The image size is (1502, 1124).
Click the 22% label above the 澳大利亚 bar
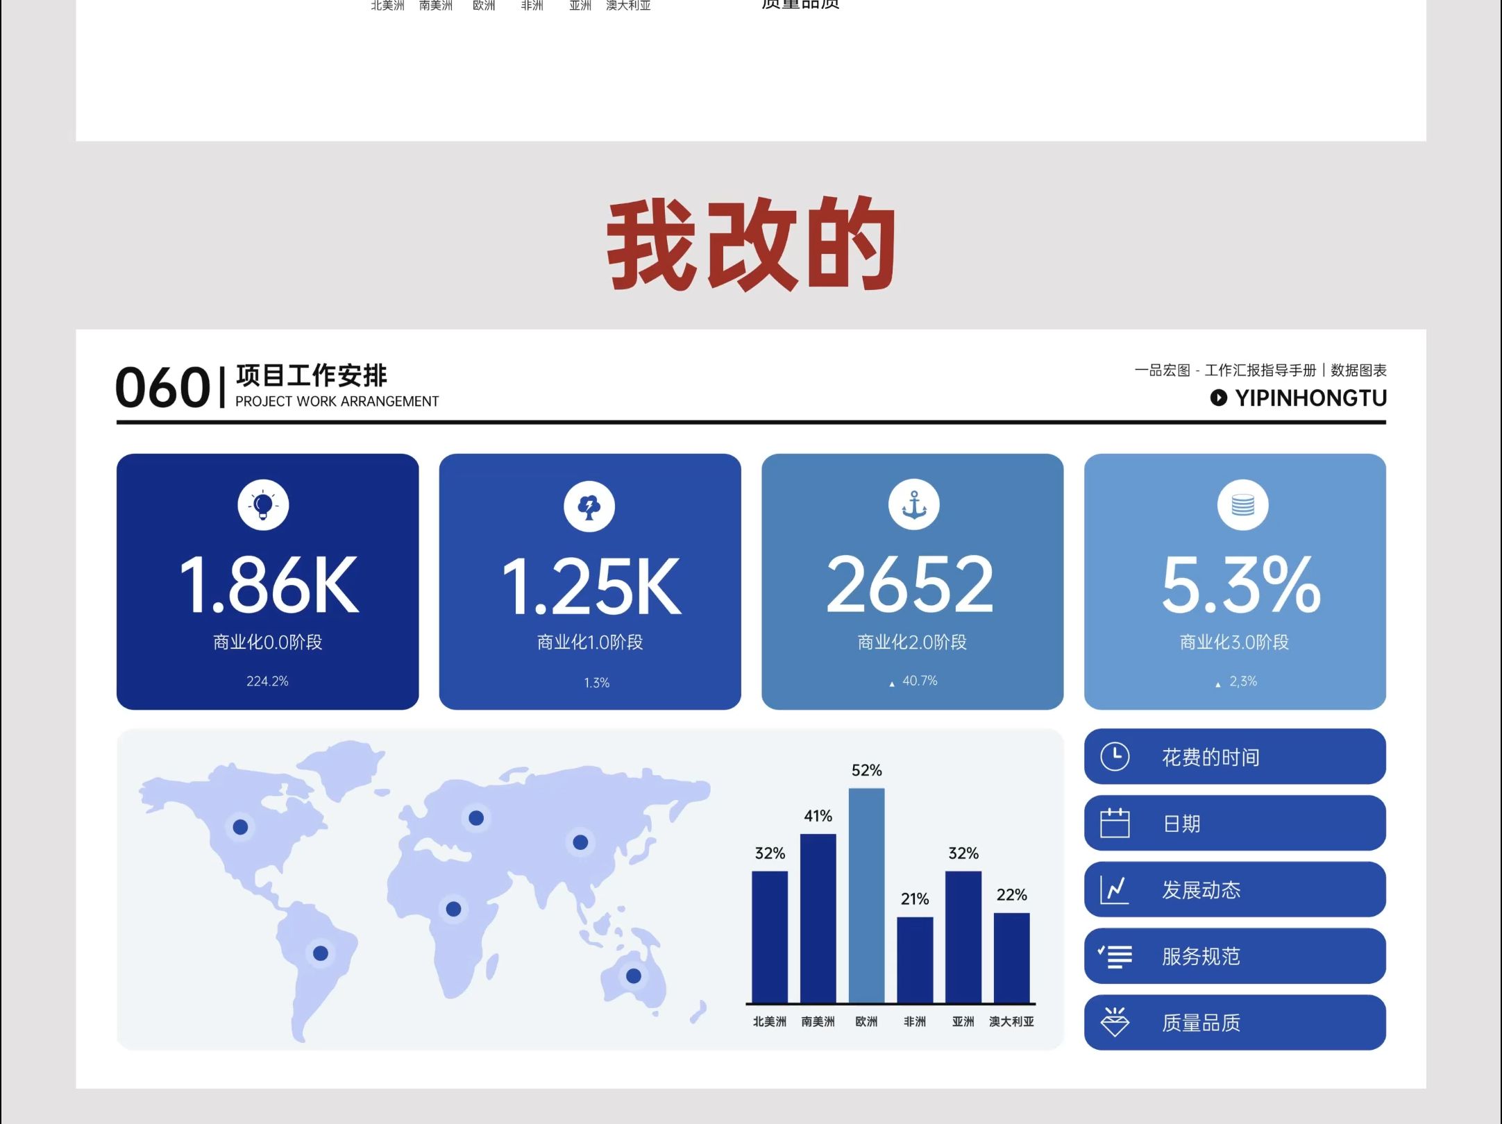point(1011,895)
